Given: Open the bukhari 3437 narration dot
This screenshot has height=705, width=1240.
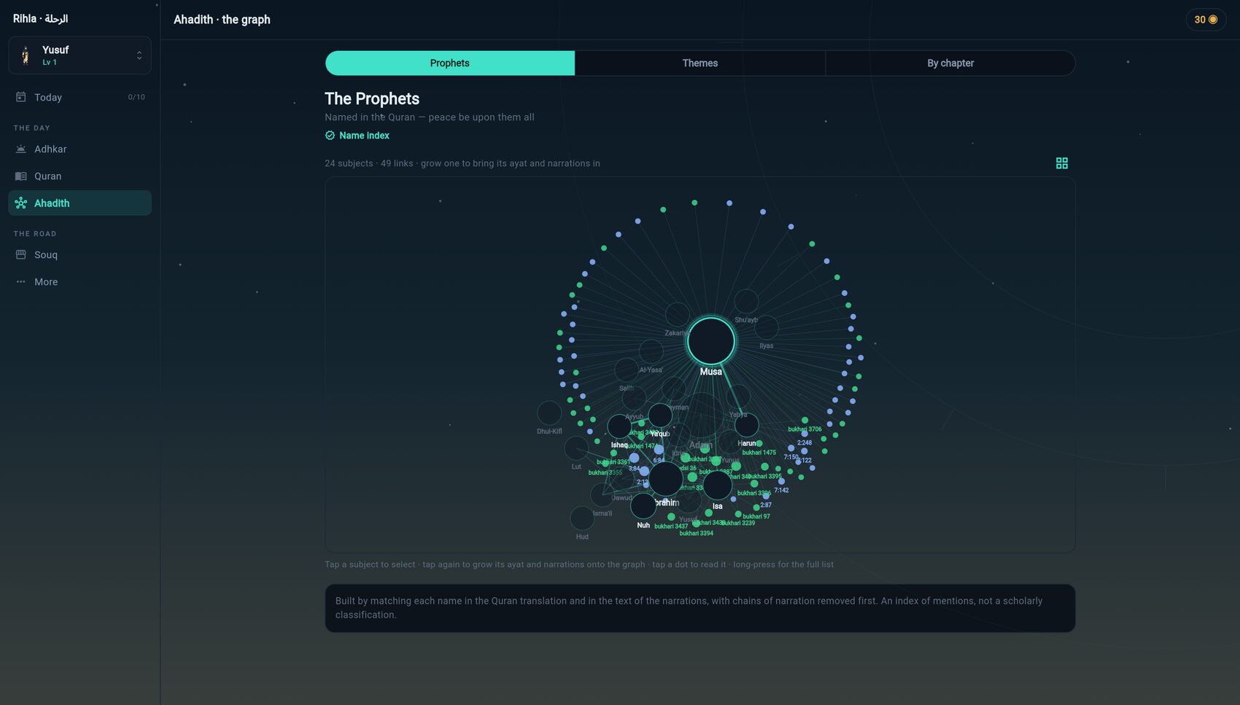Looking at the screenshot, I should point(671,517).
